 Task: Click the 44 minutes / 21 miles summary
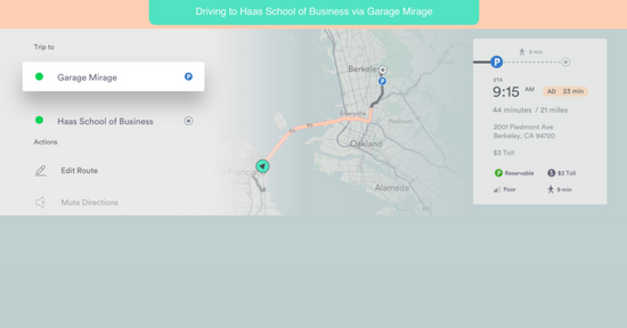530,110
